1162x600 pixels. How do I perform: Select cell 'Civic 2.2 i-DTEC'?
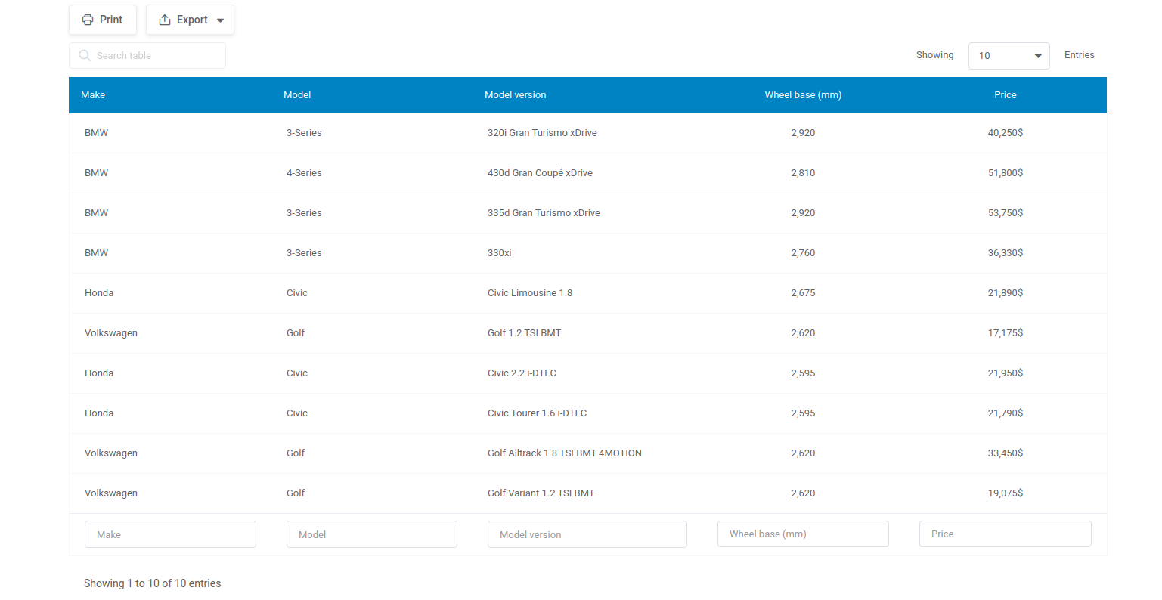(x=522, y=373)
